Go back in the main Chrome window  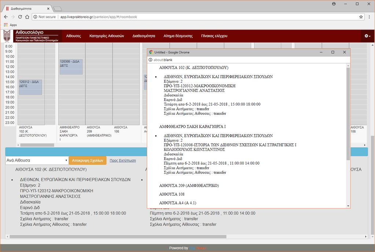click(x=6, y=17)
